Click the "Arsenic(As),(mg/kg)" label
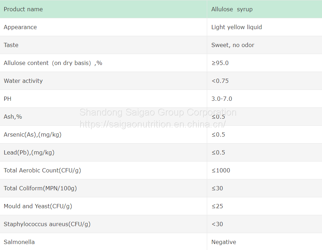Screen dimensions: 322x250 tap(33, 135)
